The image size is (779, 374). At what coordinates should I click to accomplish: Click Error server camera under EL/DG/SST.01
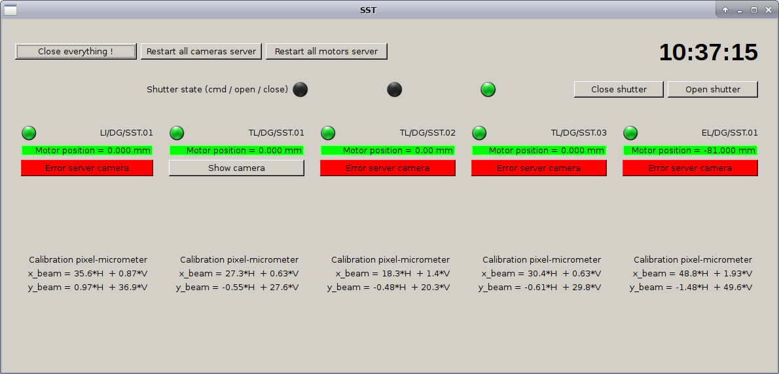pyautogui.click(x=690, y=168)
